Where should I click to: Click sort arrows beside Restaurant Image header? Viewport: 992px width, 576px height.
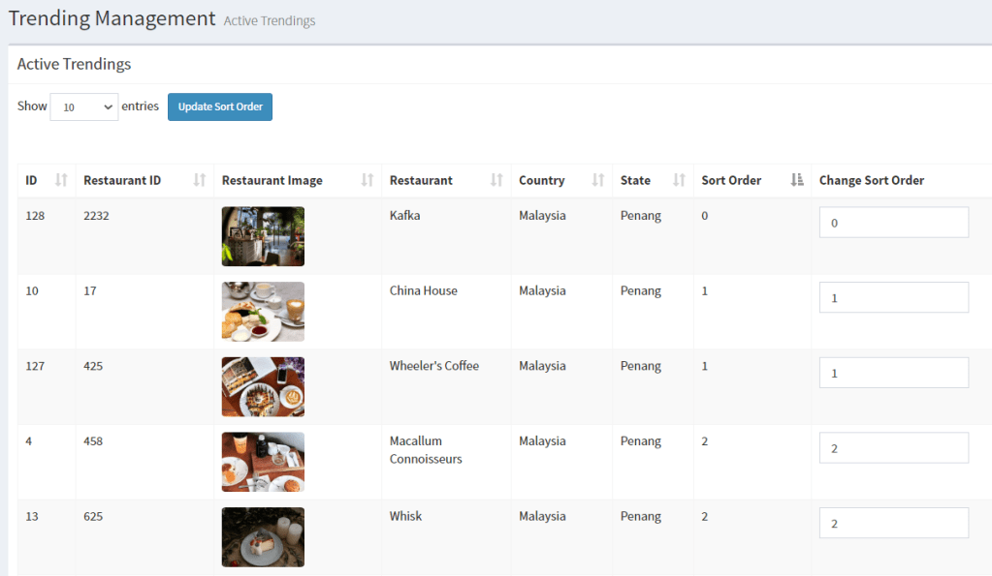pos(368,180)
